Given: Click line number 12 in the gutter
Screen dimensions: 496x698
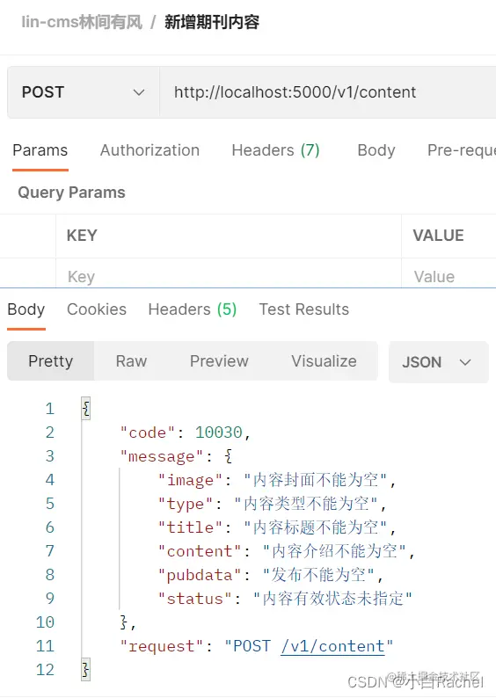Looking at the screenshot, I should coord(45,670).
